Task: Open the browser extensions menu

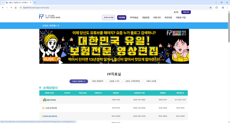Action: coord(217,8)
